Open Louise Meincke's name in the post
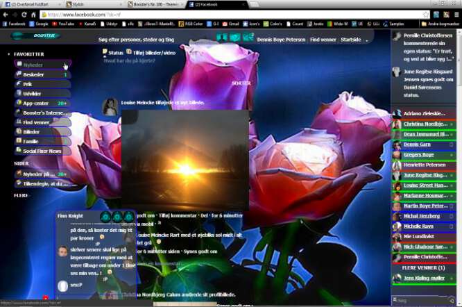The height and width of the screenshot is (307, 462). coord(137,103)
